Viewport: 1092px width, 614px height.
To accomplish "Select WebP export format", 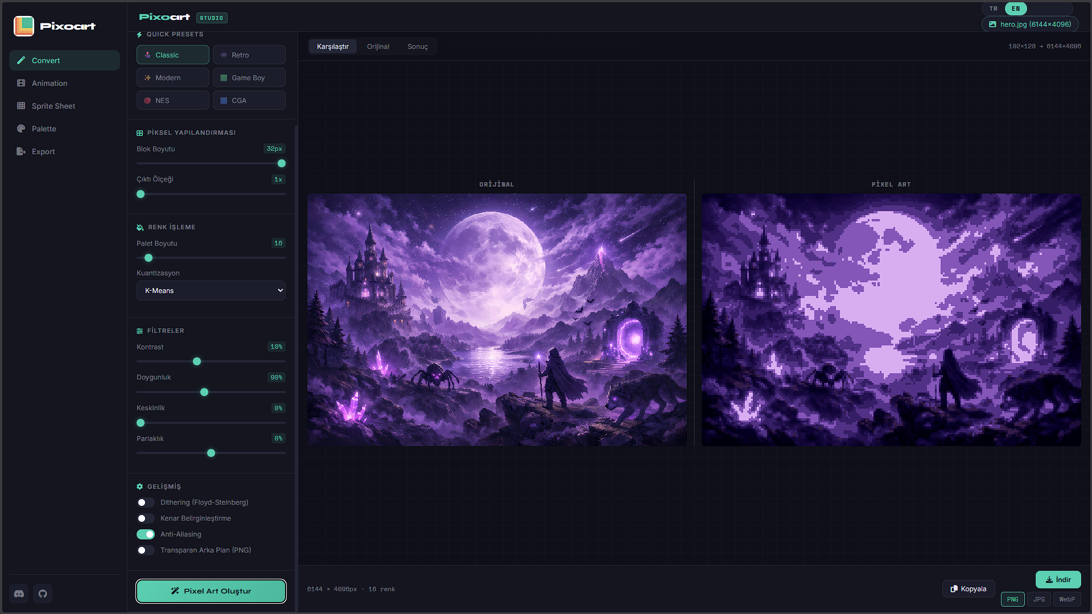I will 1067,599.
